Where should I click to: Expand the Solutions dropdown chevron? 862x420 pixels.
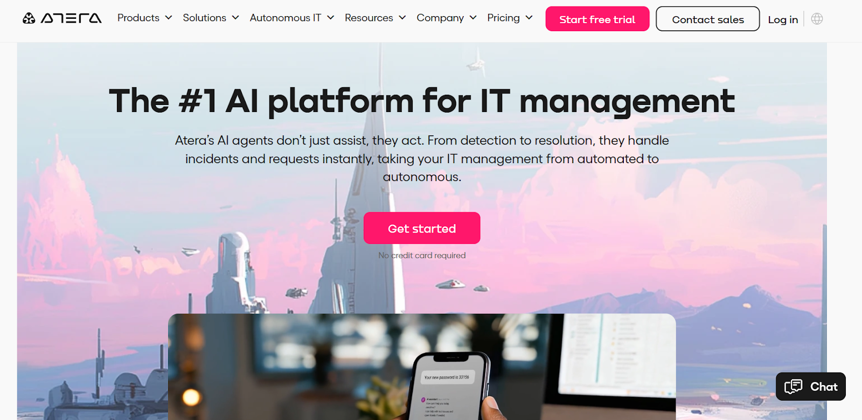click(235, 18)
